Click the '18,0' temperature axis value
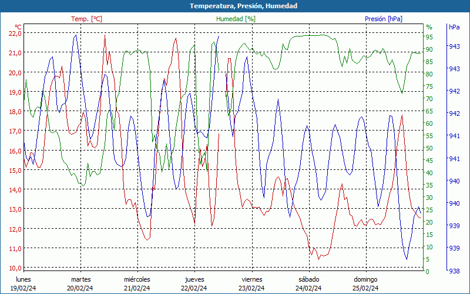 tap(15, 112)
